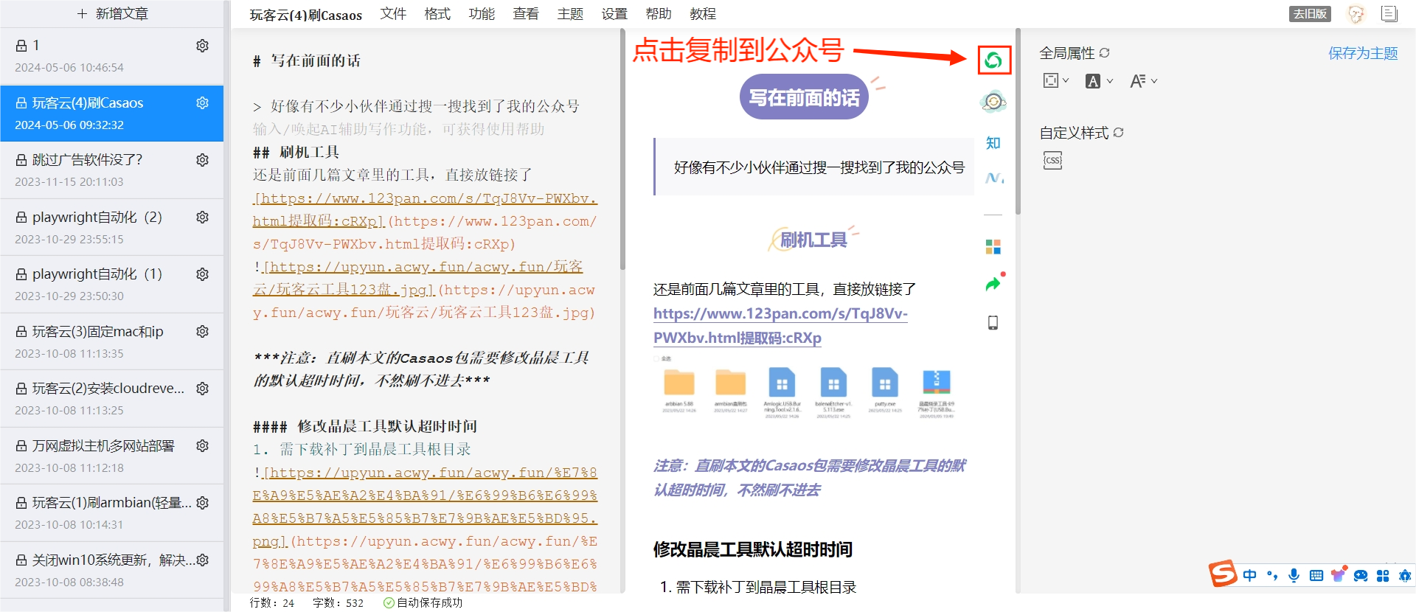Expand the font size dropdown
This screenshot has width=1416, height=612.
pos(1143,81)
